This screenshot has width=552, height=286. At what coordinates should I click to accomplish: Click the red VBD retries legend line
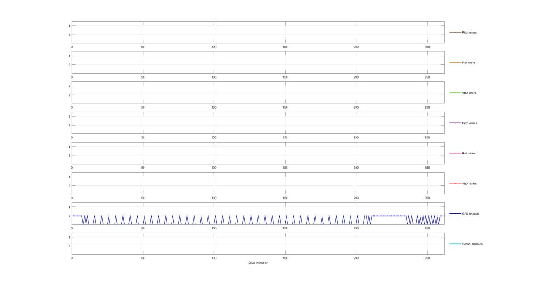455,183
